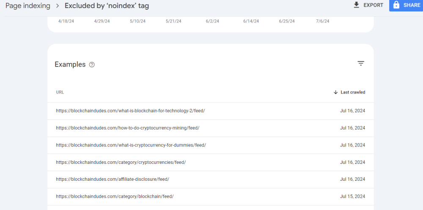Open the what-is-blockchain-for-technology-2 feed URL row
Image resolution: width=423 pixels, height=210 pixels.
coord(130,111)
